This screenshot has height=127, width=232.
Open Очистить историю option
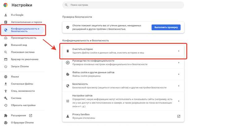click(x=123, y=51)
